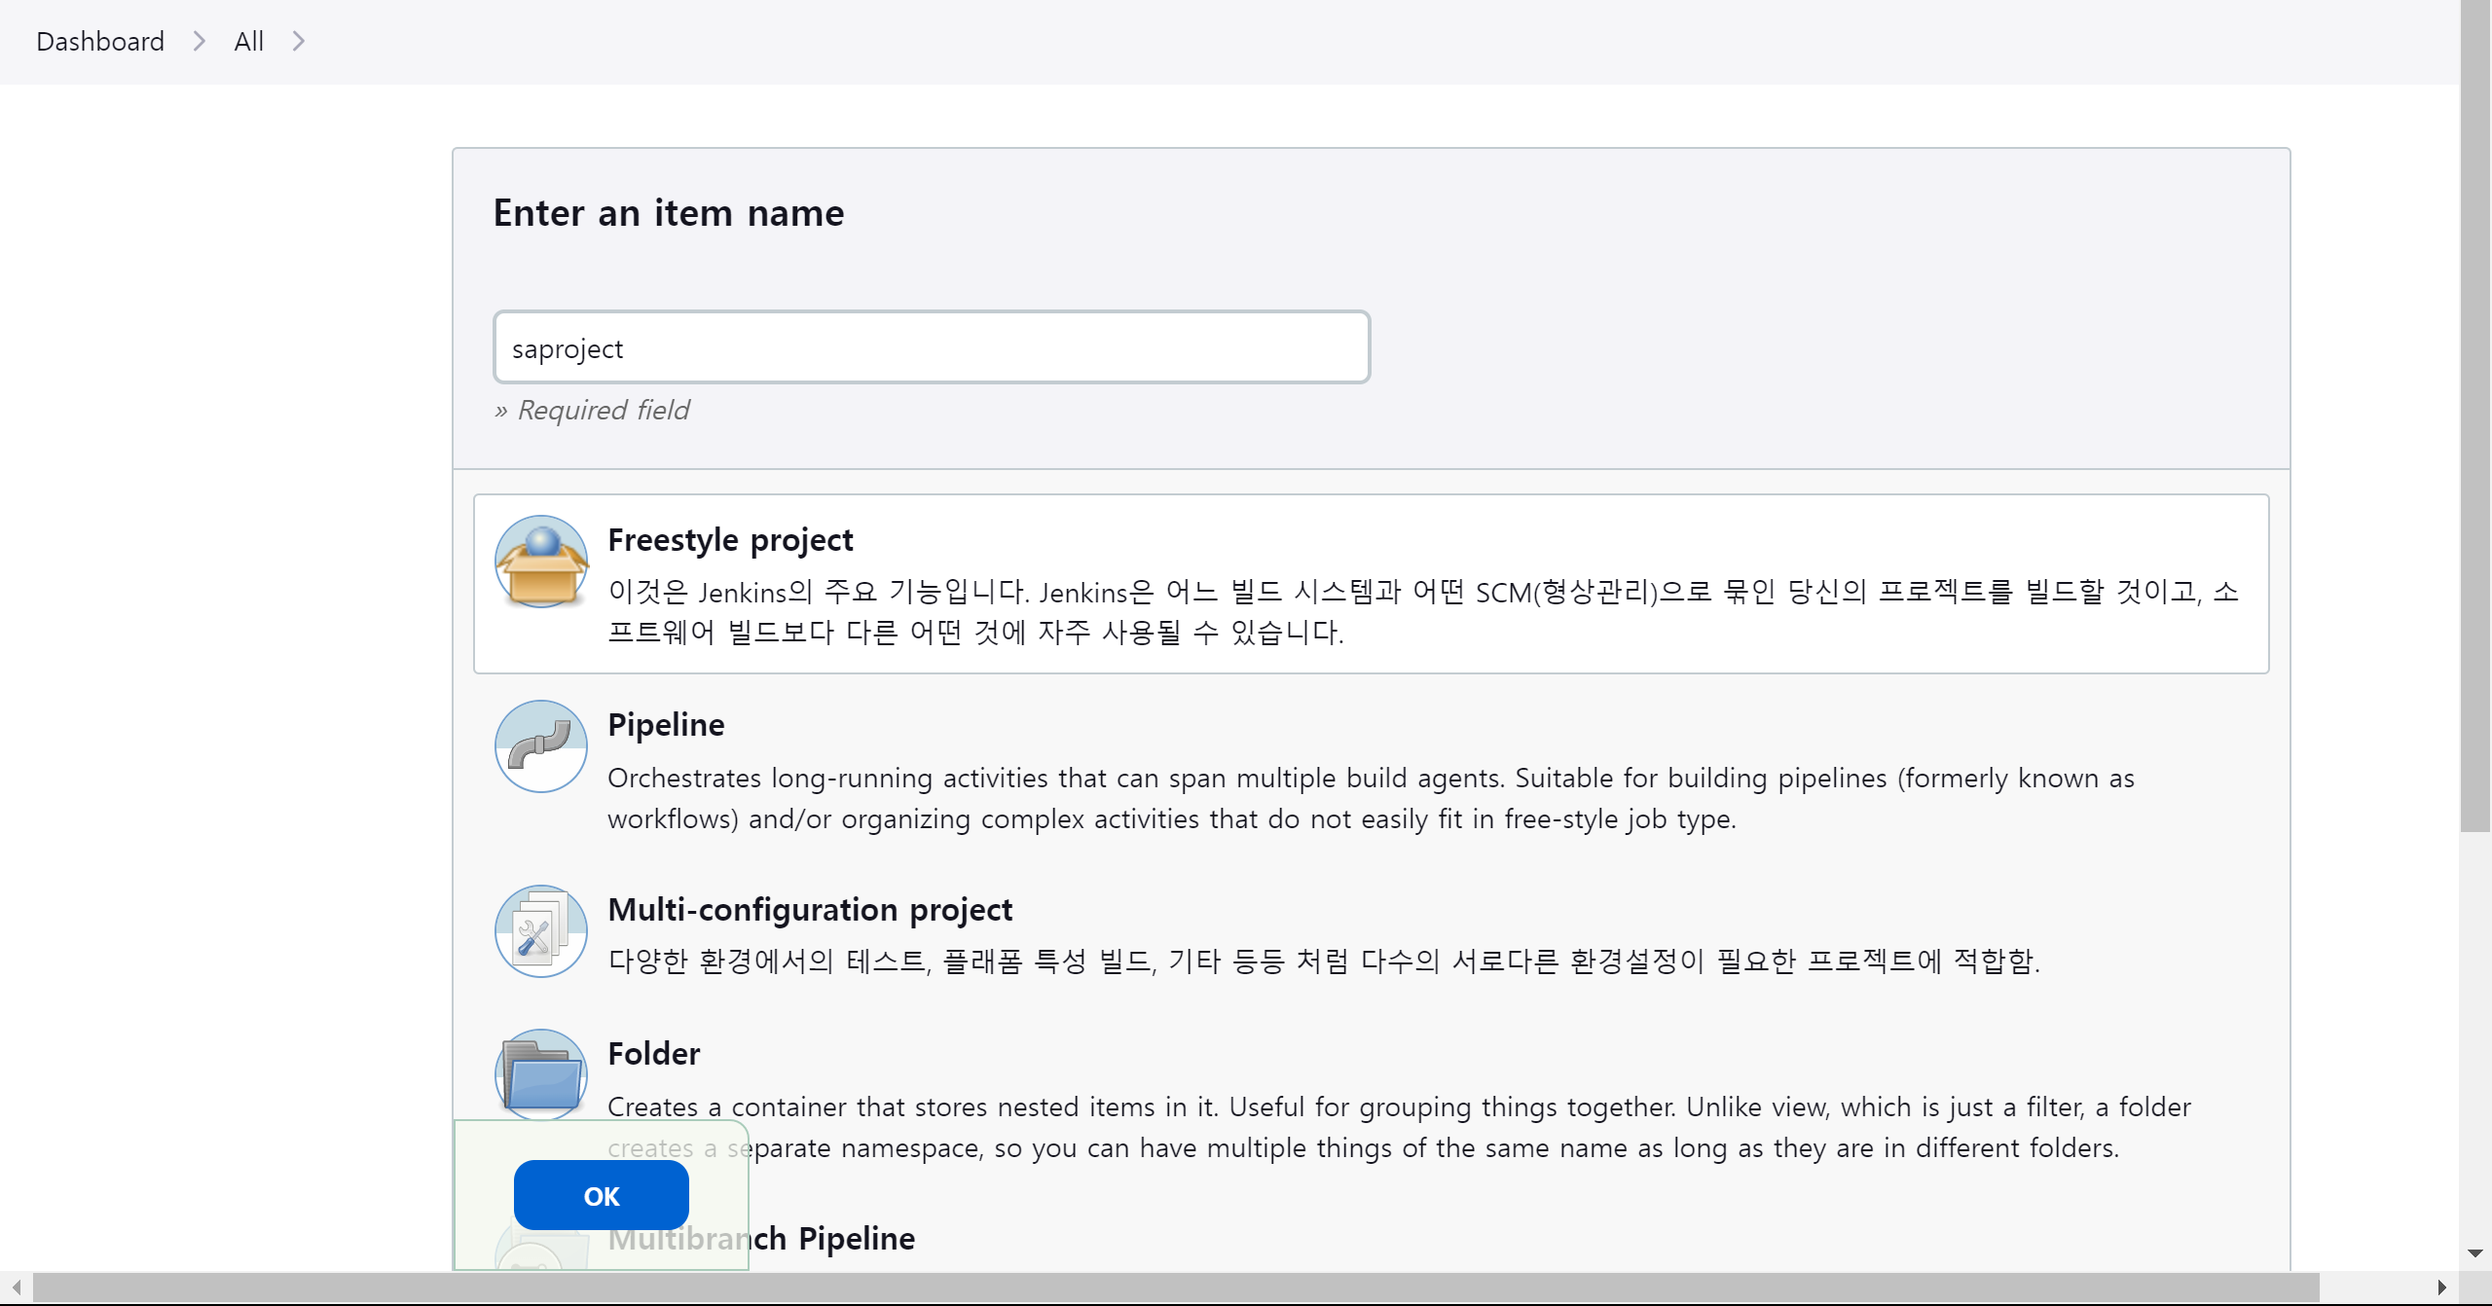The image size is (2492, 1306).
Task: Open the Dashboard breadcrumb link
Action: click(100, 41)
